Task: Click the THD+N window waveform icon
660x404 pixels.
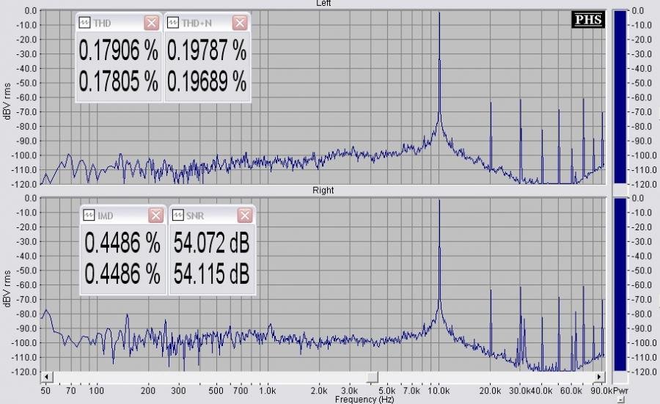Action: tap(173, 23)
